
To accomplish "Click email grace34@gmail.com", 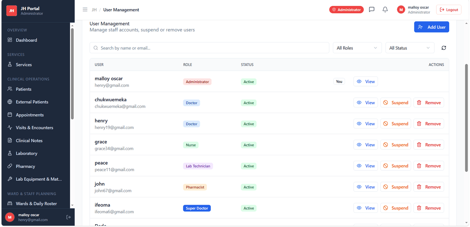I will pyautogui.click(x=114, y=149).
